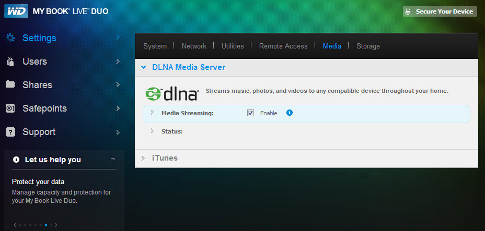This screenshot has width=485, height=231.
Task: Click the Protect your data heading
Action: (x=38, y=181)
